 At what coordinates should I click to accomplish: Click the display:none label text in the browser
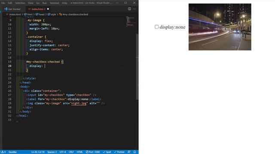[x=172, y=27]
